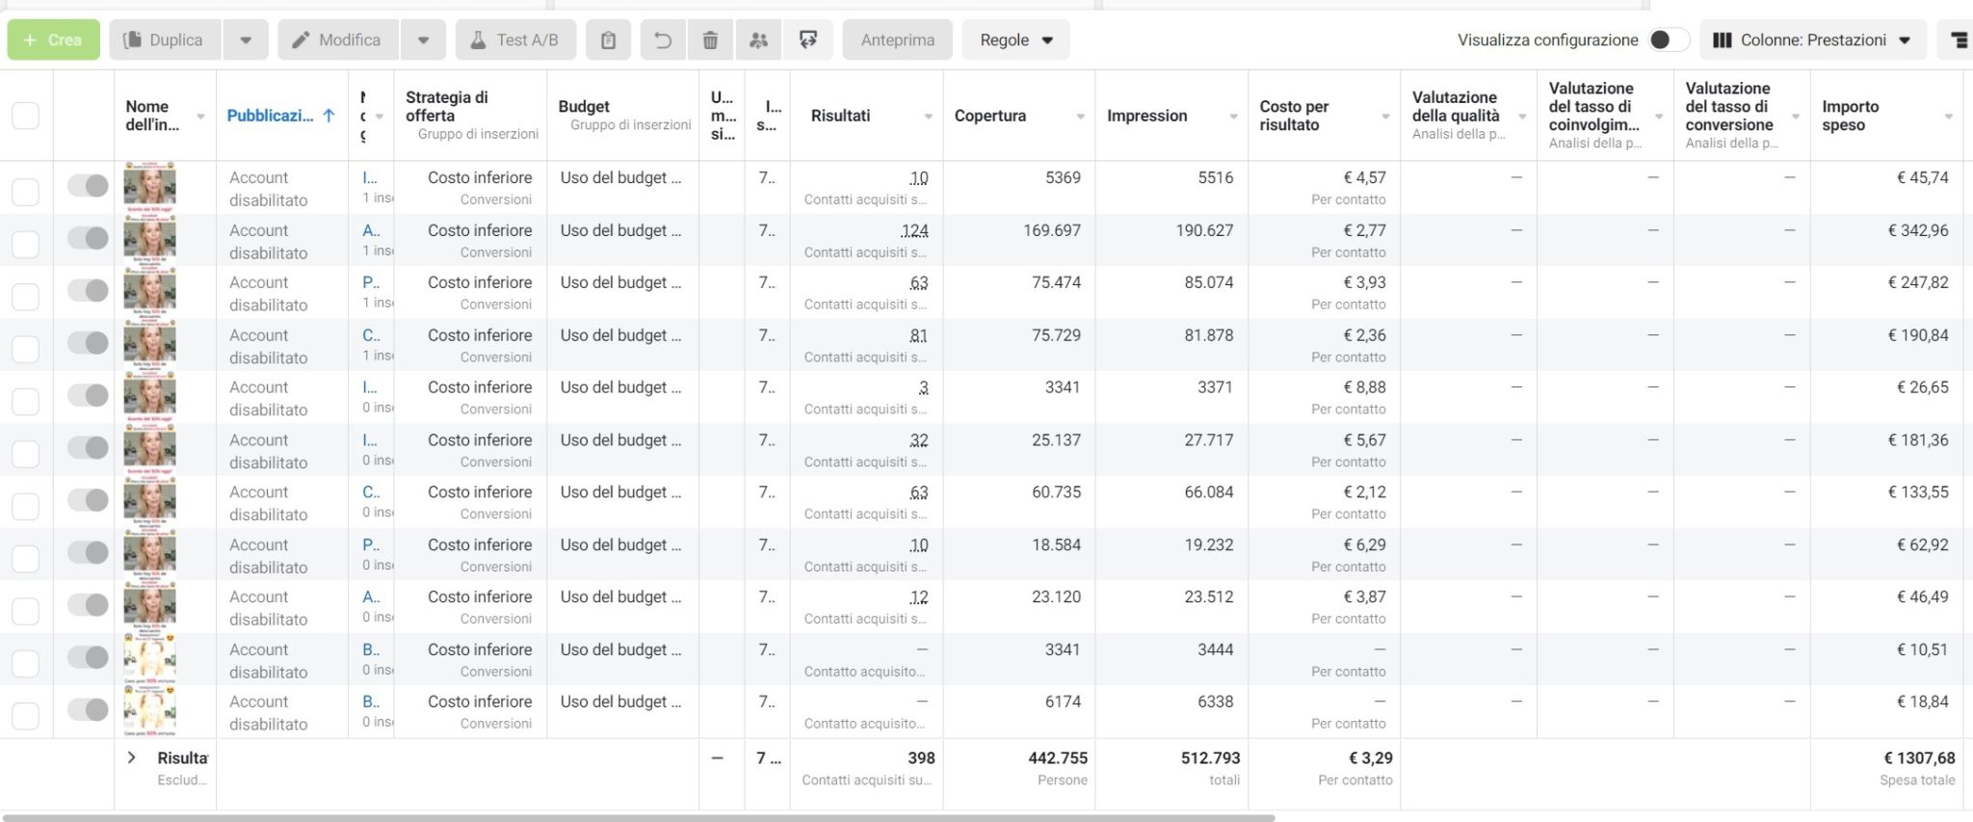
Task: Click the column layout icon at far right
Action: pos(1958,40)
